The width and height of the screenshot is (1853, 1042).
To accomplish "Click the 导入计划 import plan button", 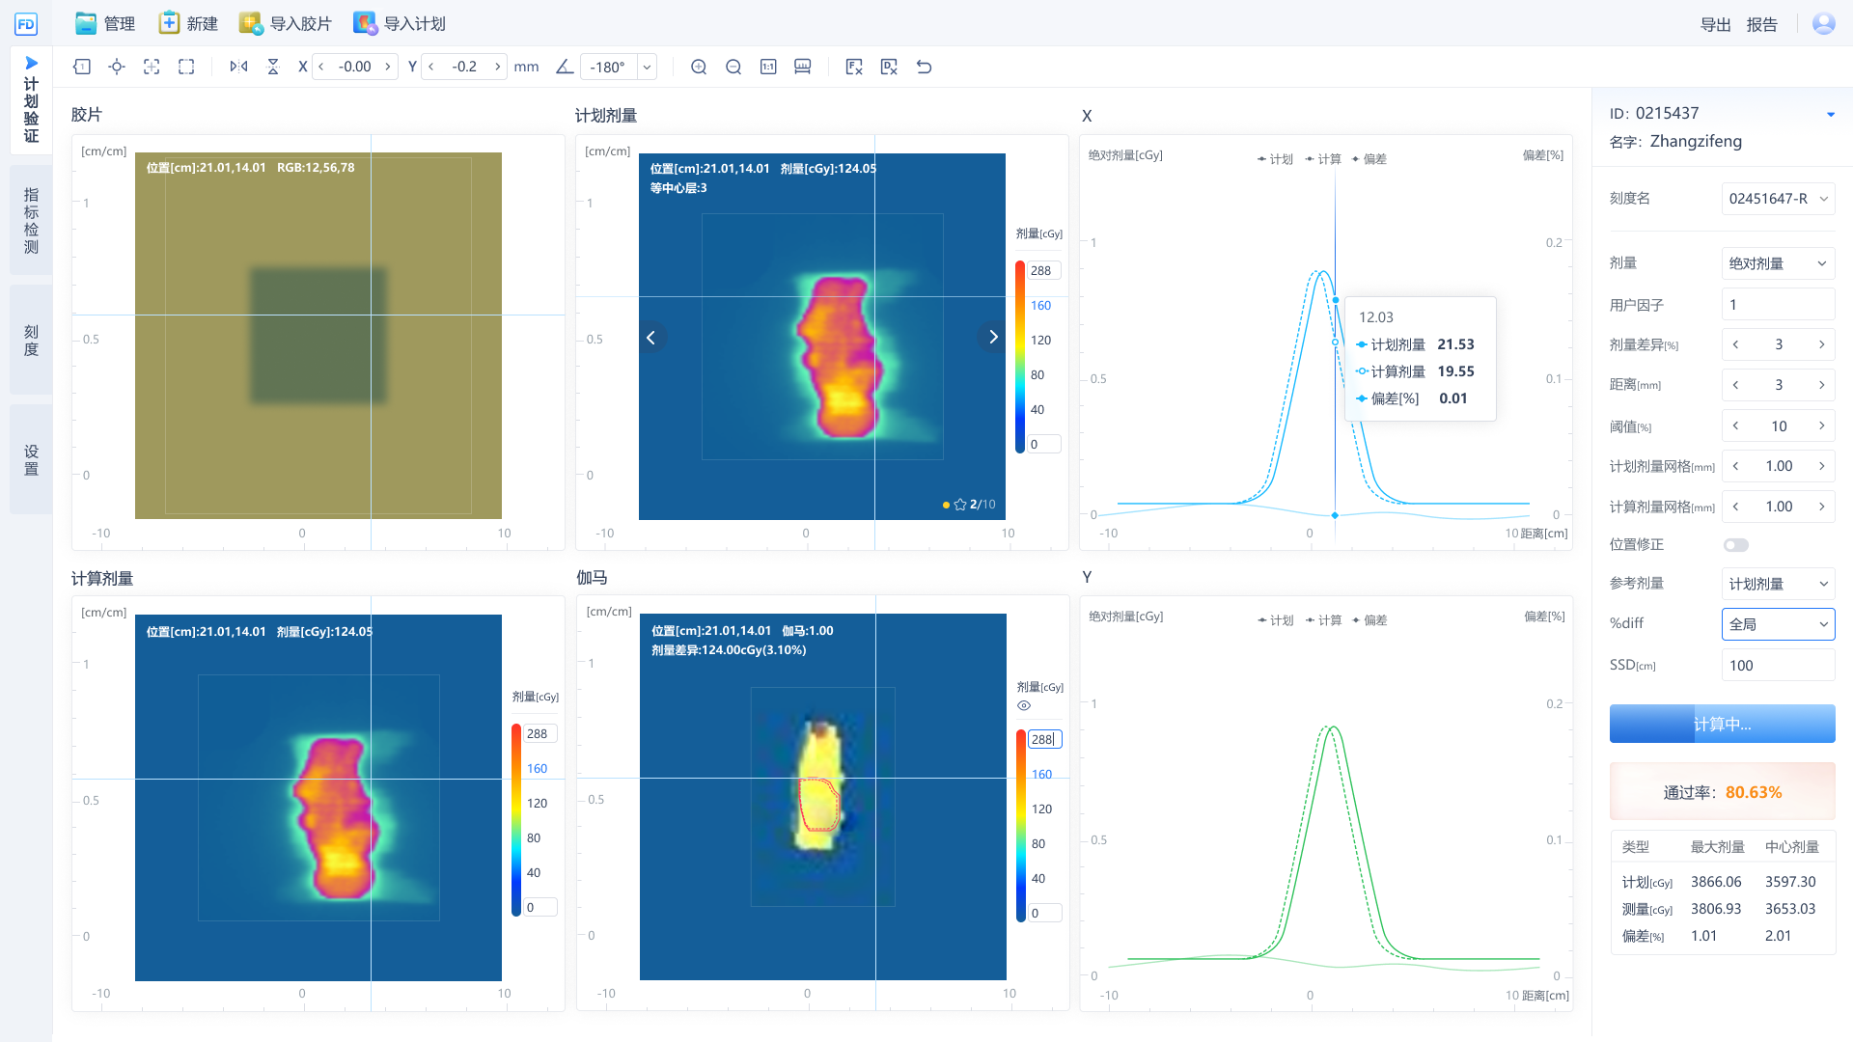I will click(x=398, y=22).
